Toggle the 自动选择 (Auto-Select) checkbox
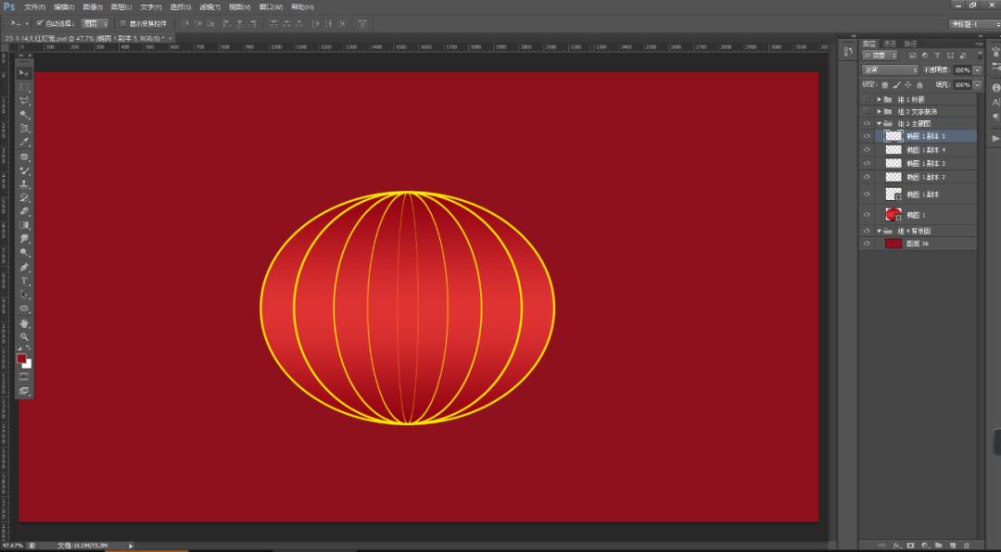 (x=40, y=23)
